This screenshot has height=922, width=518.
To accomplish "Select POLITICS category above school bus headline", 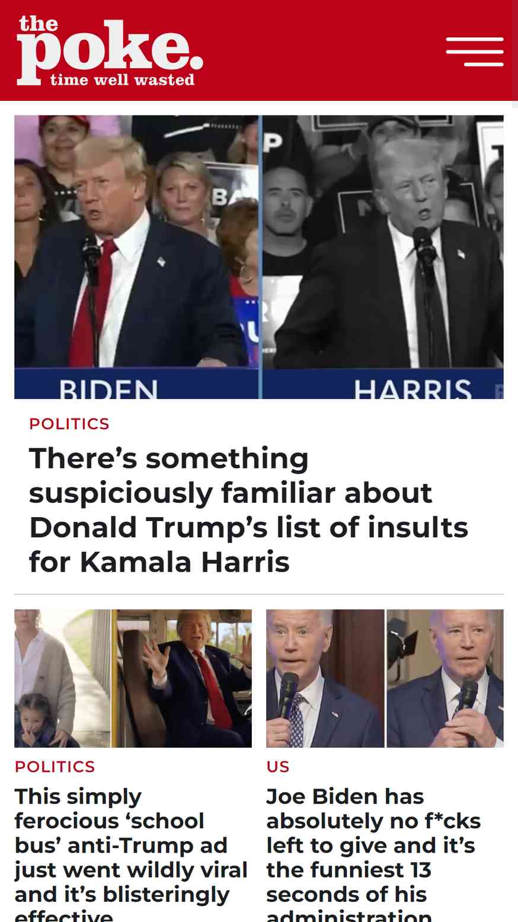I will click(55, 767).
